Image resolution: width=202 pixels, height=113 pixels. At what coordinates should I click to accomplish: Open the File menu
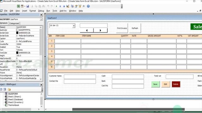(x=6, y=11)
